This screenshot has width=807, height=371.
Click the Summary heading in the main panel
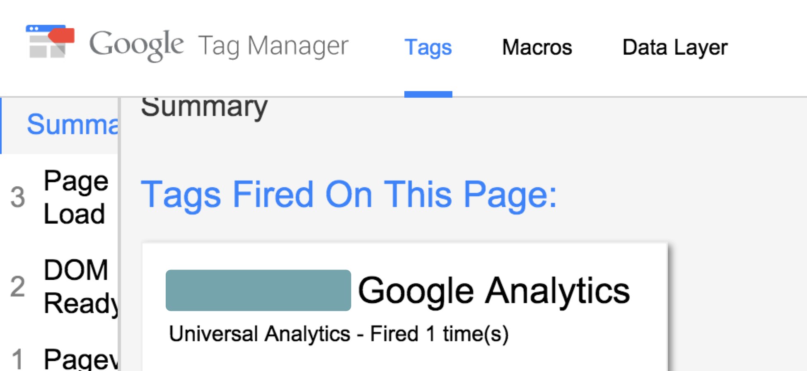click(204, 107)
